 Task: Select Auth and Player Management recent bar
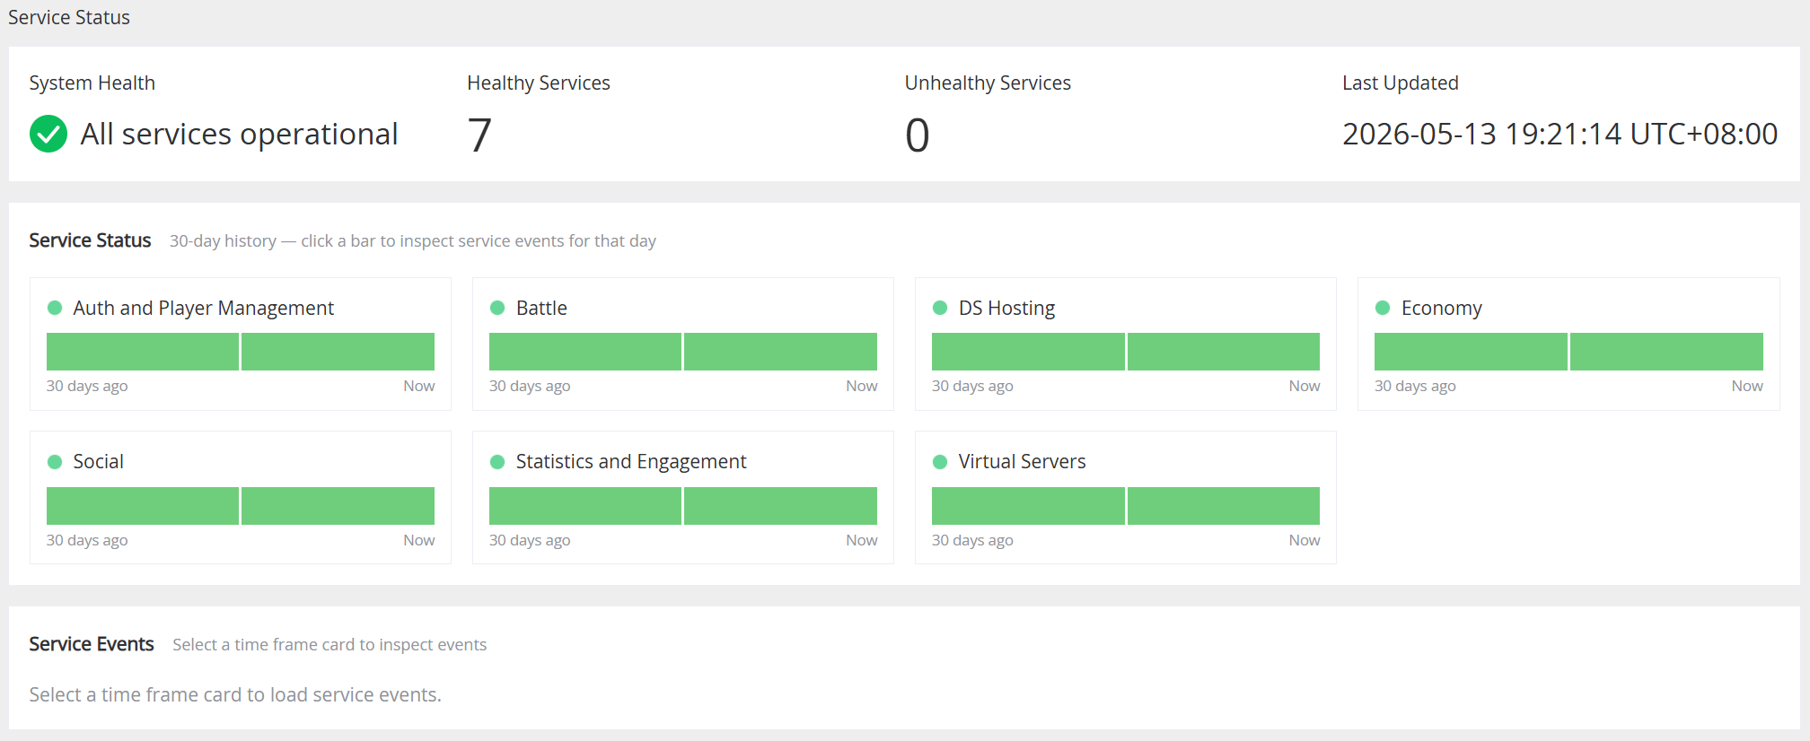point(338,352)
